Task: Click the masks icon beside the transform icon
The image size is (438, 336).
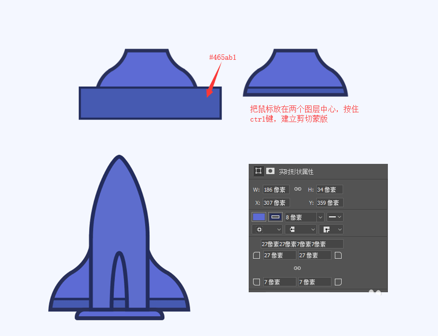Action: click(x=270, y=171)
